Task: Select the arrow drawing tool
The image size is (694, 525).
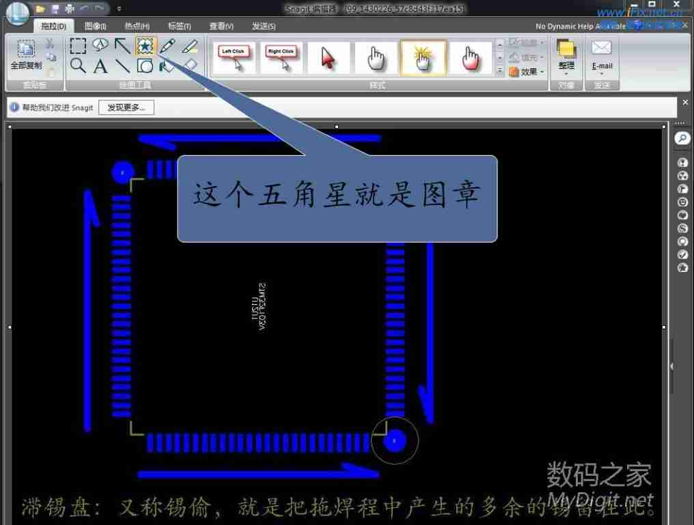Action: [121, 46]
